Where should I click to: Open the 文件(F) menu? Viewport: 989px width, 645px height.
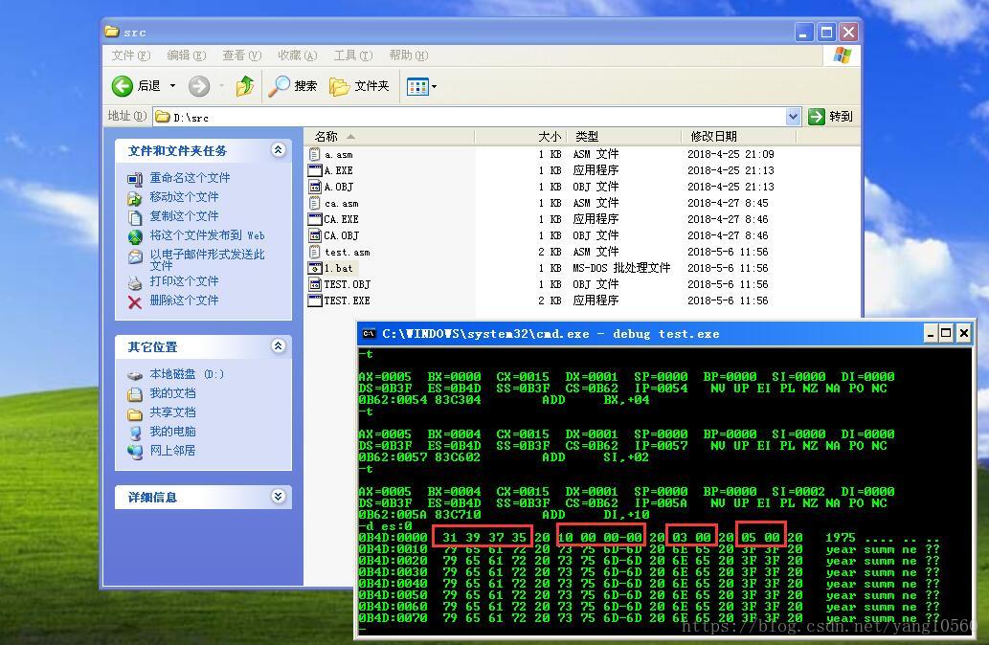pos(131,56)
